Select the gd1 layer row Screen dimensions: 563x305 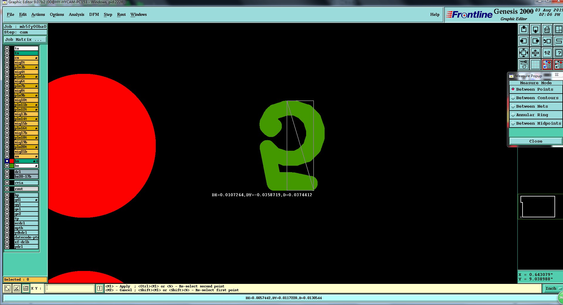[26, 200]
